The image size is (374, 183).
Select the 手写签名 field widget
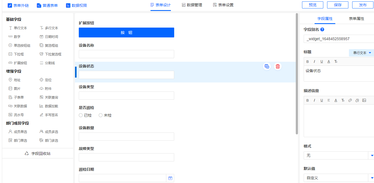(49, 115)
